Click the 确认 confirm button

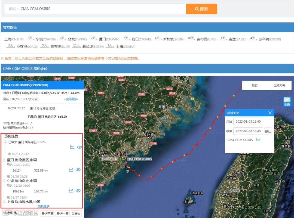click(x=268, y=131)
